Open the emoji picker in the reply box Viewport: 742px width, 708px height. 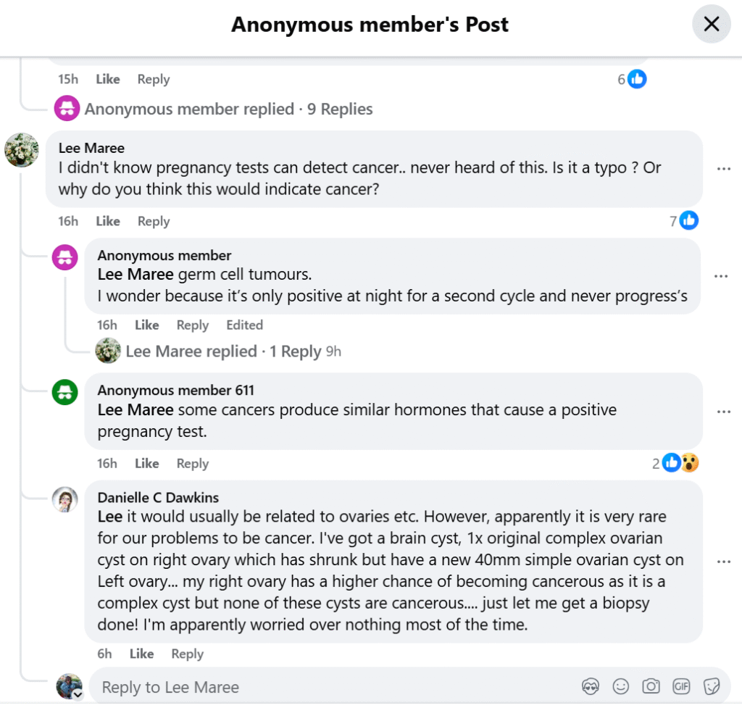pyautogui.click(x=621, y=686)
